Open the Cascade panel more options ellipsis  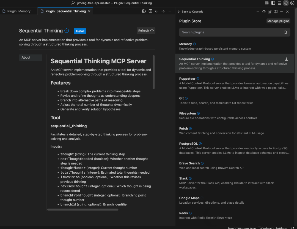282,12
